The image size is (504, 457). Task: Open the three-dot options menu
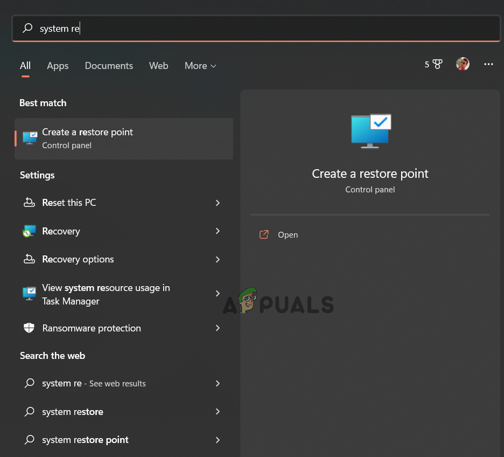[488, 64]
